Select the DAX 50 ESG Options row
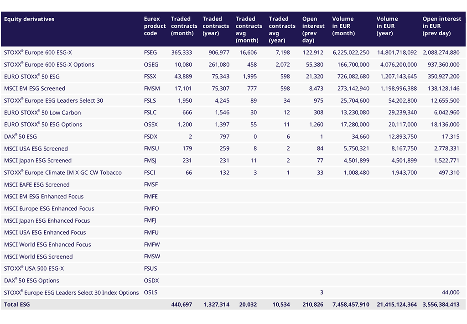The image size is (467, 324). (x=31, y=281)
